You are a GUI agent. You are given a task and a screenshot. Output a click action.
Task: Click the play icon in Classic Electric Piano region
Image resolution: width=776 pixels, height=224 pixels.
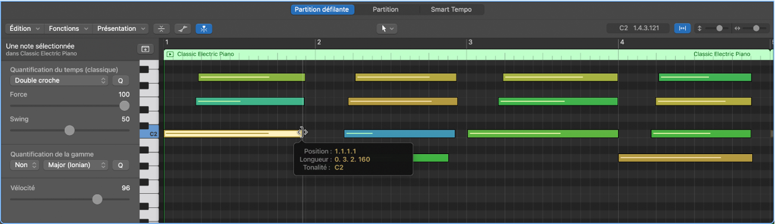pyautogui.click(x=171, y=55)
